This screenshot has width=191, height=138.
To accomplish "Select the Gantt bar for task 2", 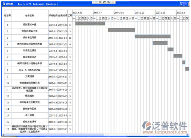I will click(x=121, y=30).
